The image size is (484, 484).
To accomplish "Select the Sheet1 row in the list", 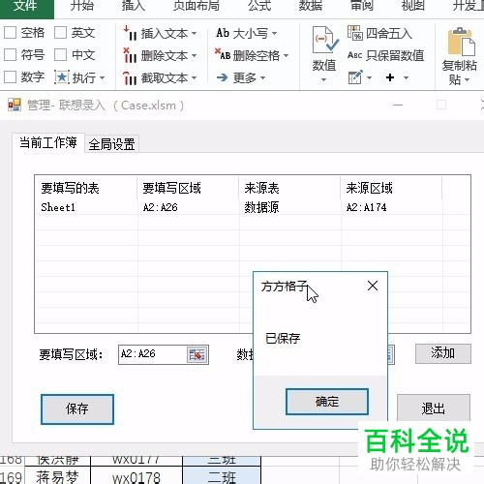I will point(252,207).
